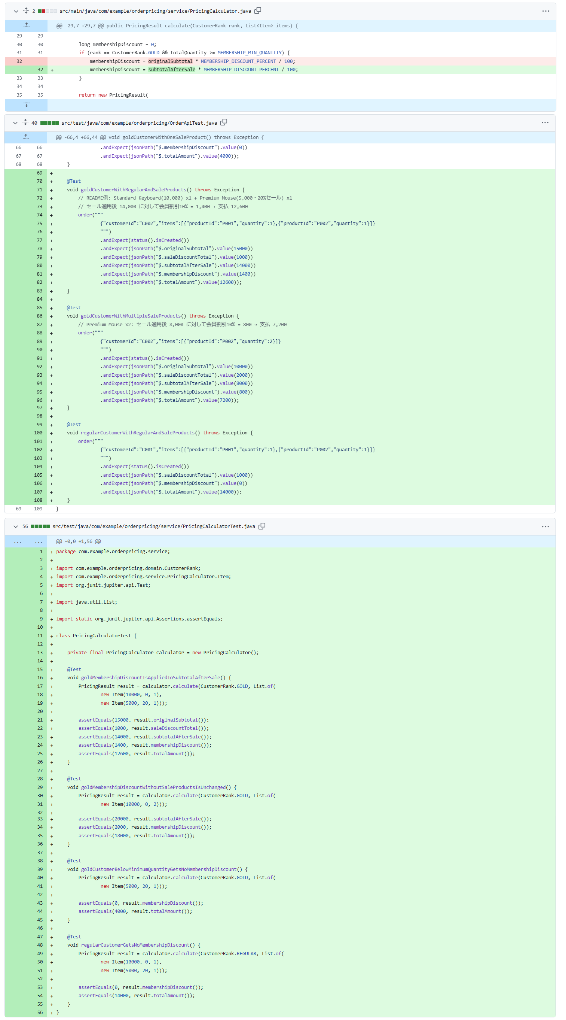Click line 1 package declaration in PricingCalculatorTest
The height and width of the screenshot is (1020, 566).
coord(113,551)
